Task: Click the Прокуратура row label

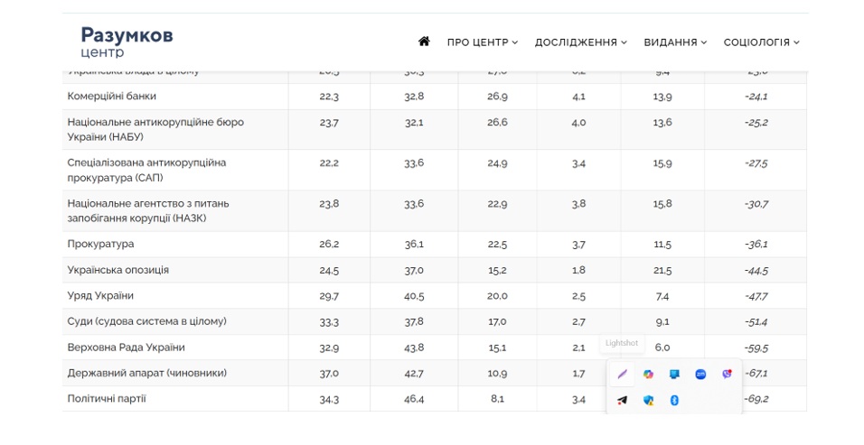Action: pyautogui.click(x=100, y=245)
